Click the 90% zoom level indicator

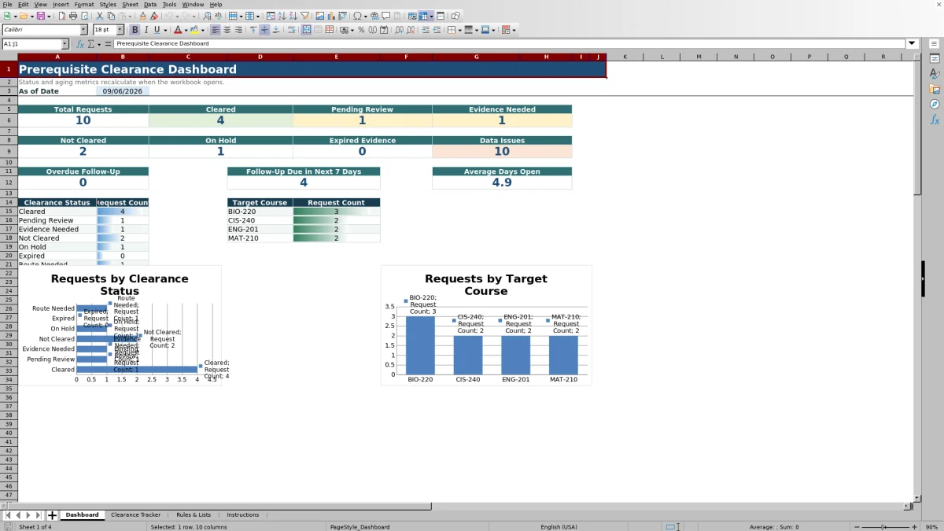931,527
